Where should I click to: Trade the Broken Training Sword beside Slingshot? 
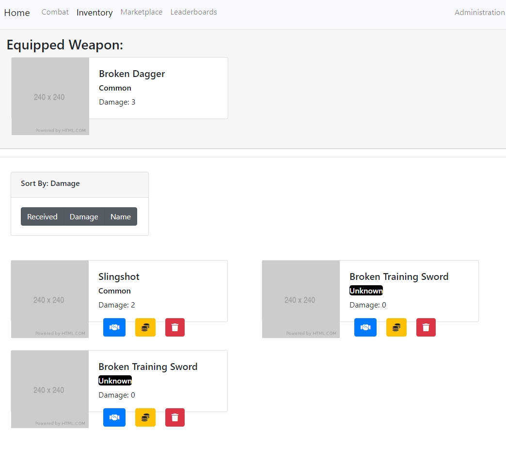[365, 327]
